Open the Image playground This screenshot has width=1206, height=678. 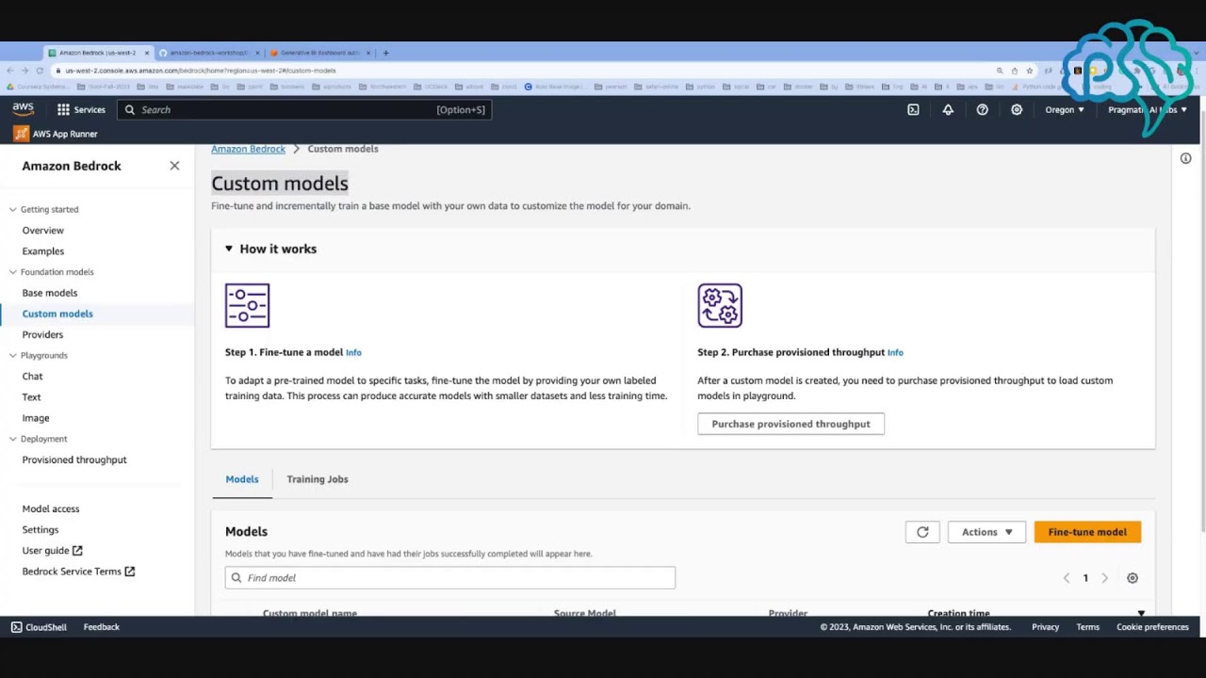(x=36, y=418)
